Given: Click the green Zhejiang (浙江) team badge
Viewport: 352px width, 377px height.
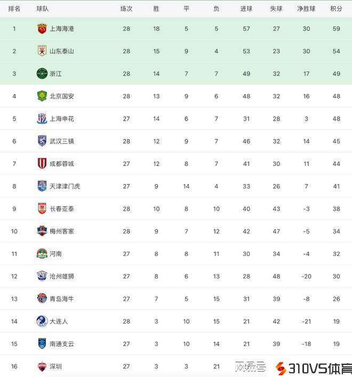Looking at the screenshot, I should point(42,74).
